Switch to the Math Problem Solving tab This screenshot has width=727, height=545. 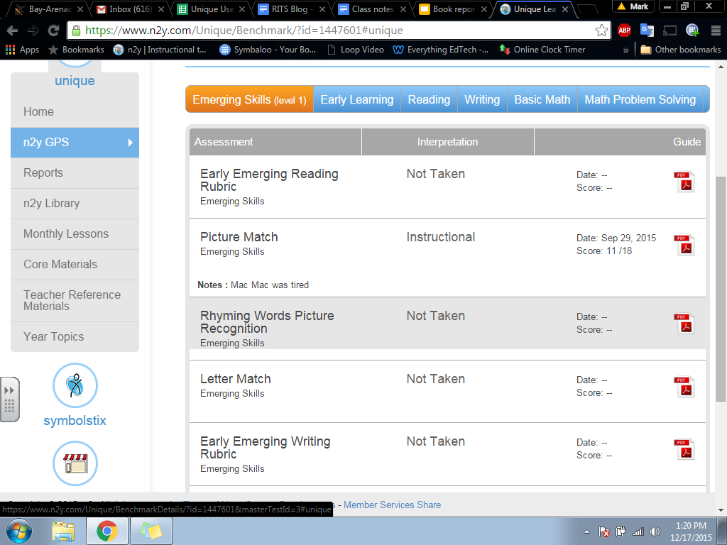[x=640, y=99]
